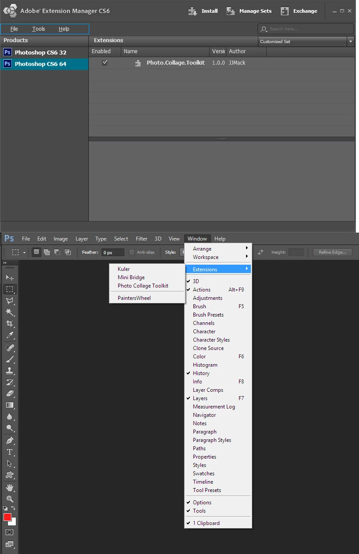Image resolution: width=359 pixels, height=554 pixels.
Task: Toggle the Options bar entry
Action: pos(218,503)
